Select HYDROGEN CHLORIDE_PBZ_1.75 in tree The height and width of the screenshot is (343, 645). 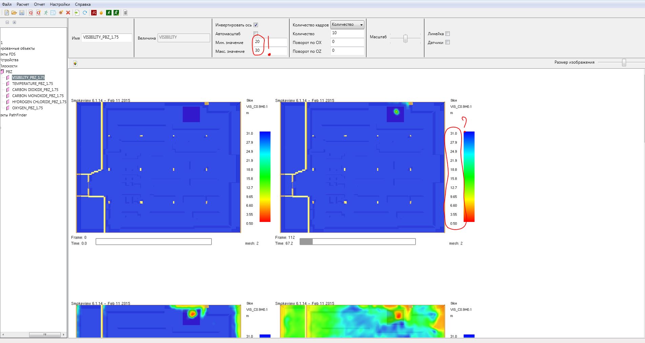(39, 102)
